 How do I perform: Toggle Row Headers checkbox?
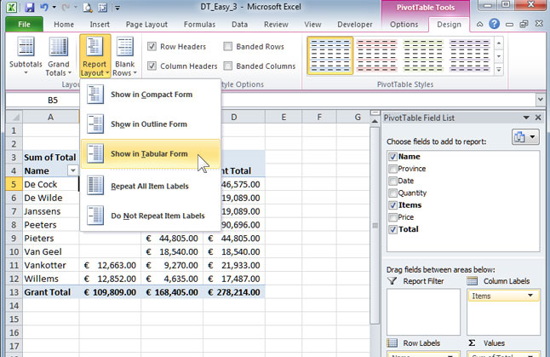pyautogui.click(x=152, y=46)
